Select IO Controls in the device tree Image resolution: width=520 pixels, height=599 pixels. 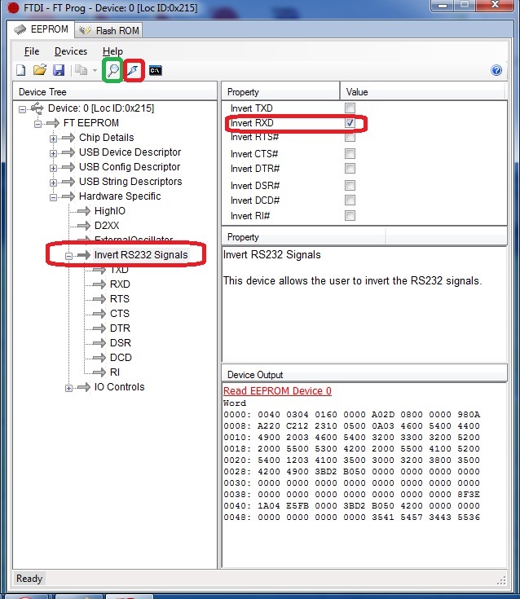pyautogui.click(x=119, y=387)
